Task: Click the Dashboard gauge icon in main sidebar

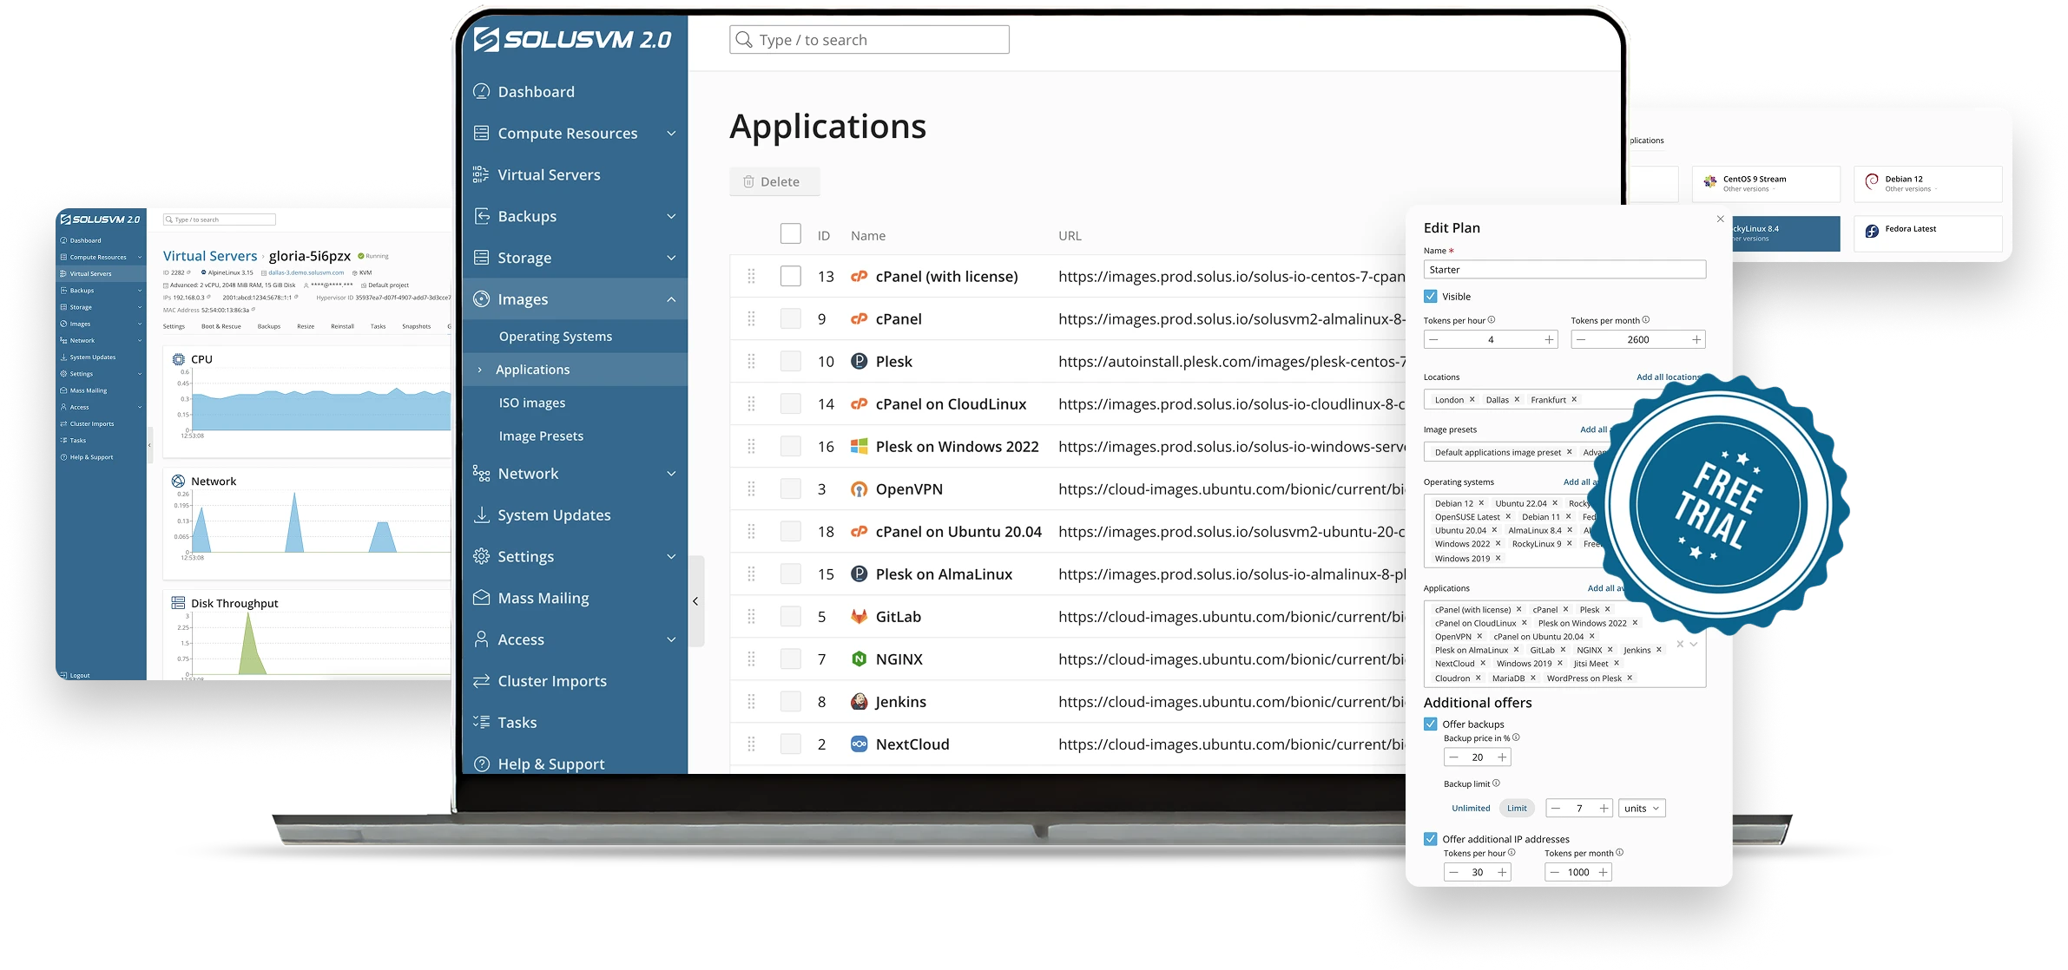Action: pos(481,91)
